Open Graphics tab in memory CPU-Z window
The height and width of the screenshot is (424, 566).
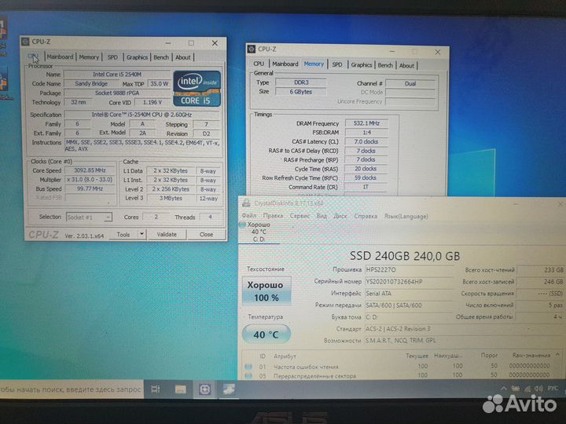(x=362, y=65)
